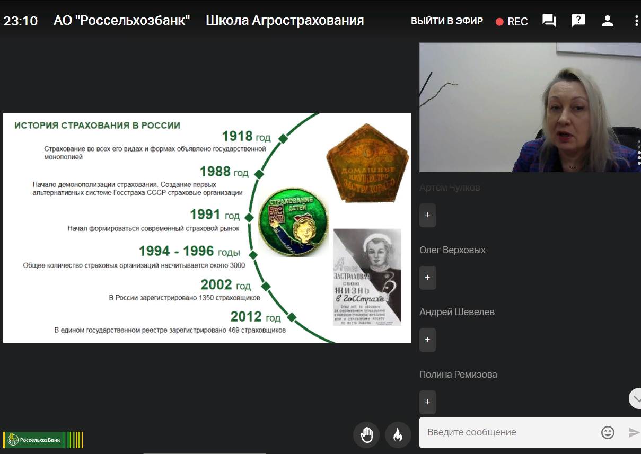Viewport: 641px width, 454px height.
Task: Click the participant name Олег Верховых
Action: 452,250
